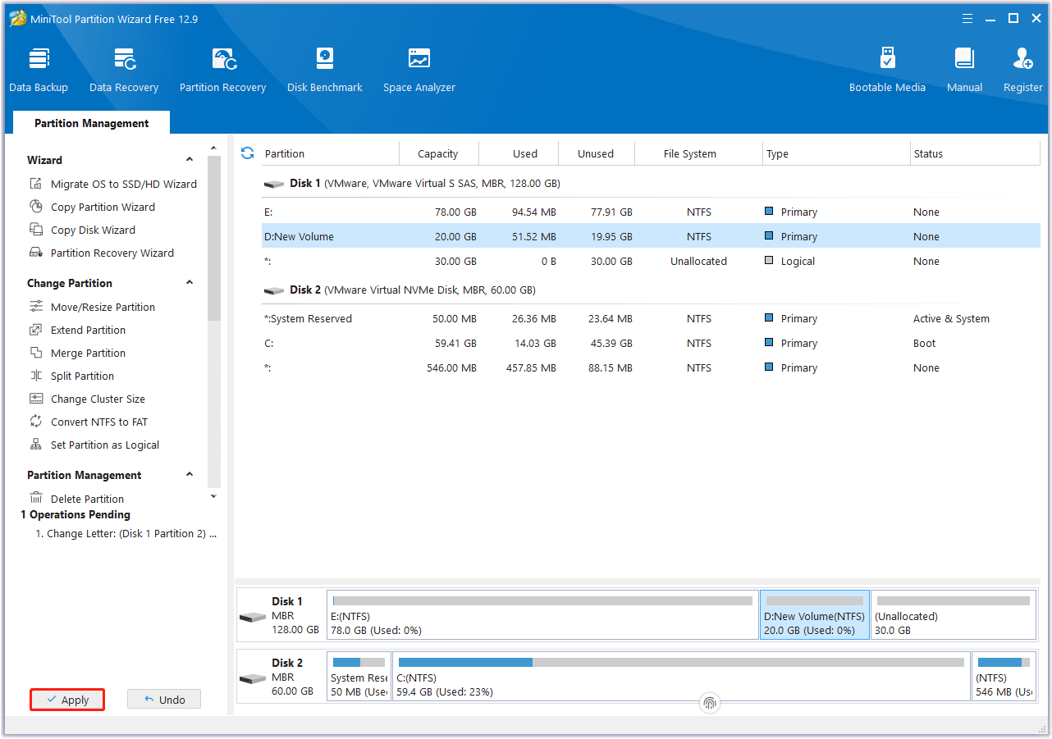The height and width of the screenshot is (739, 1052).
Task: Apply the pending operations
Action: tap(66, 700)
